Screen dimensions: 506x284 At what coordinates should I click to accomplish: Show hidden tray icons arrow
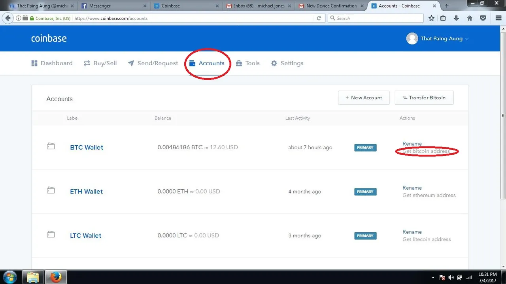[434, 278]
